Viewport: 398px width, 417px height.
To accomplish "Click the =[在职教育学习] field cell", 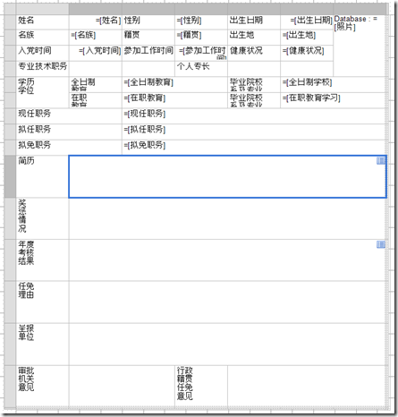I will click(333, 100).
